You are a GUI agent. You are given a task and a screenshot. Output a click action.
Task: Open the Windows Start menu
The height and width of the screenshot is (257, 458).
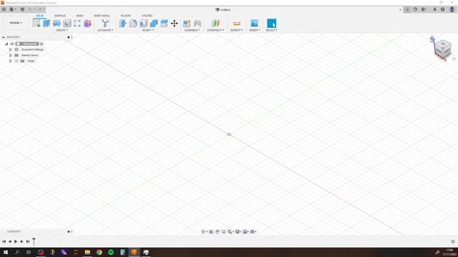[x=6, y=252]
